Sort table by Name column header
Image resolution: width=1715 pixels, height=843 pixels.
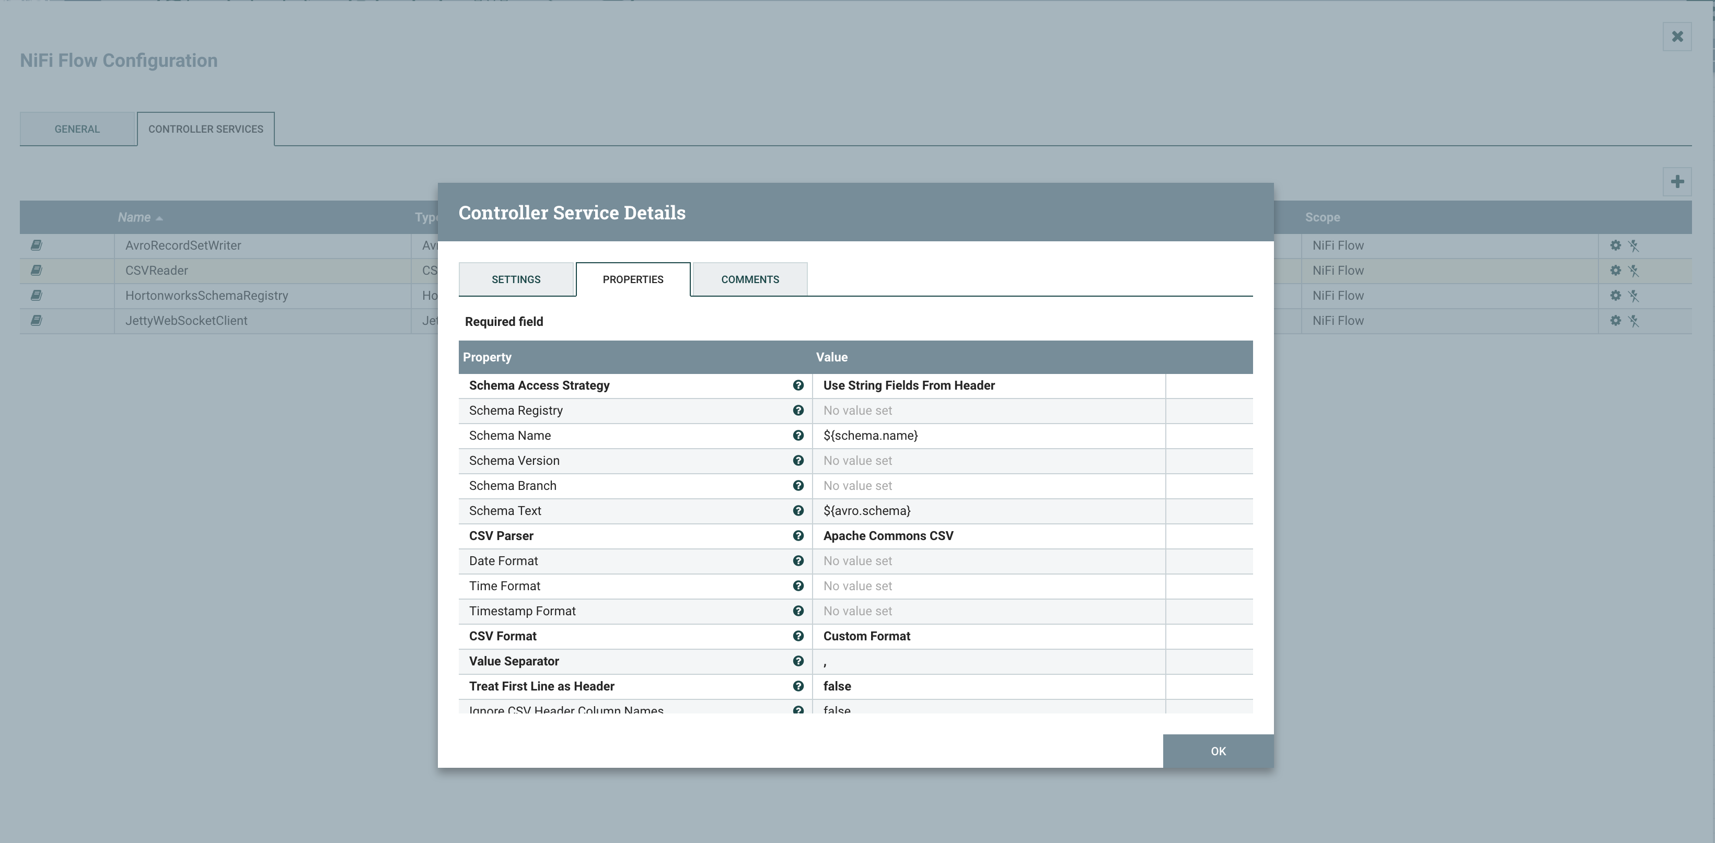[134, 218]
